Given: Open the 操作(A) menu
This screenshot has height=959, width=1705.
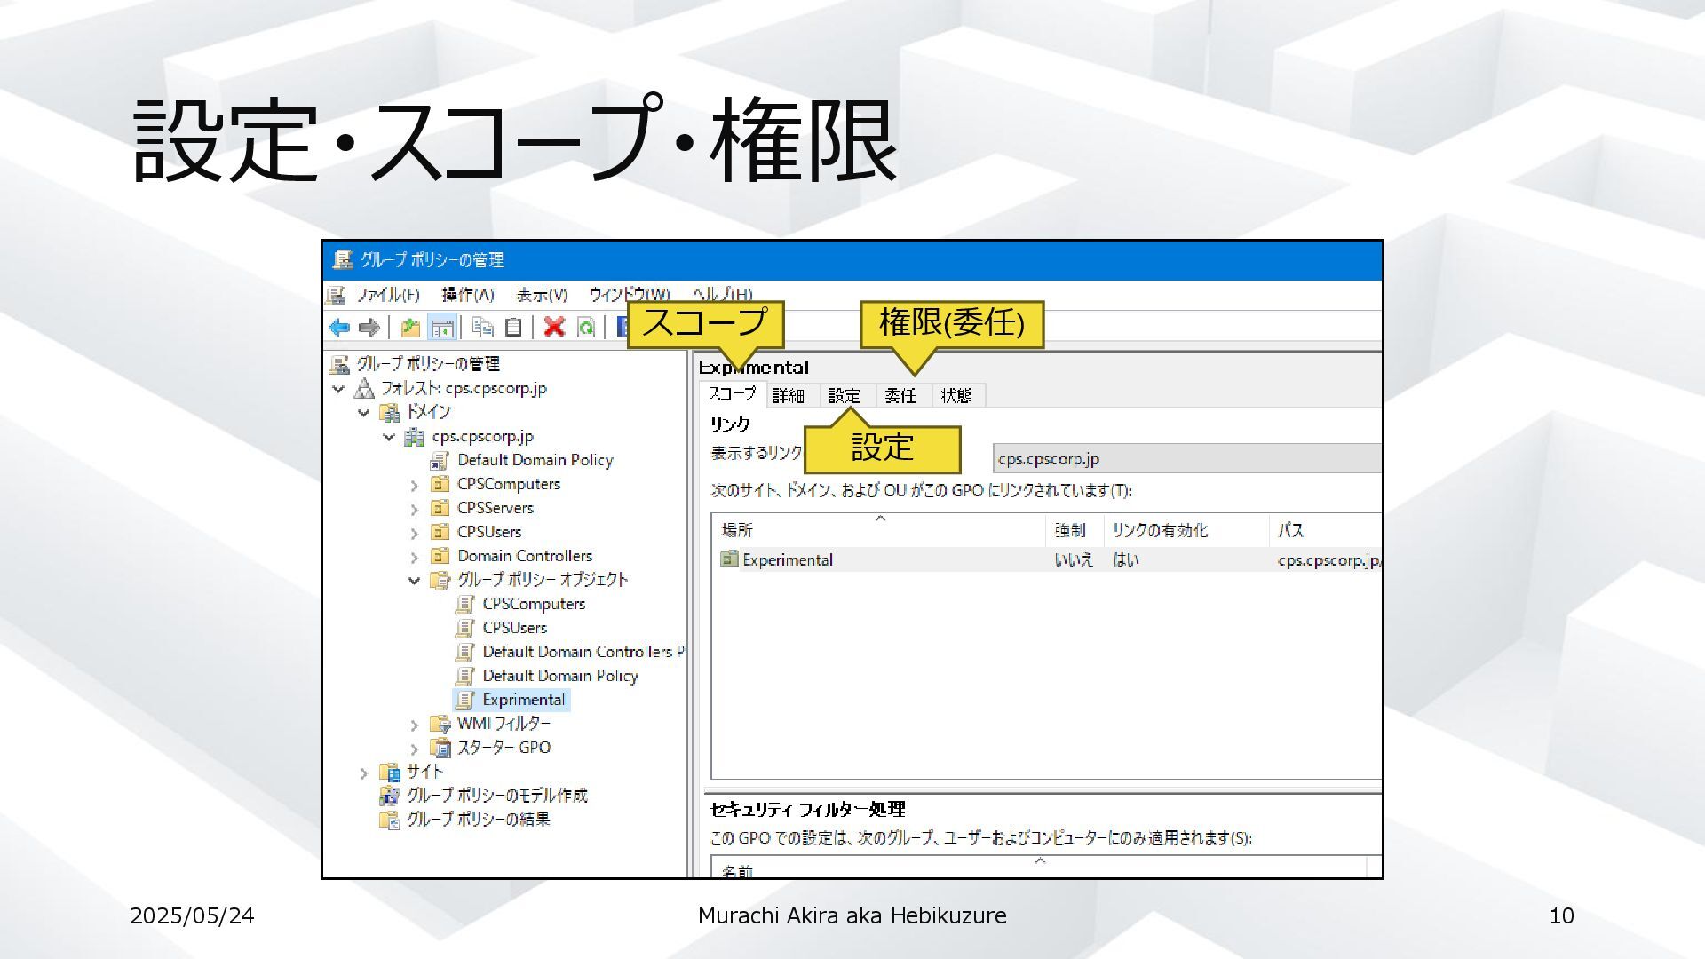Looking at the screenshot, I should click(x=467, y=295).
